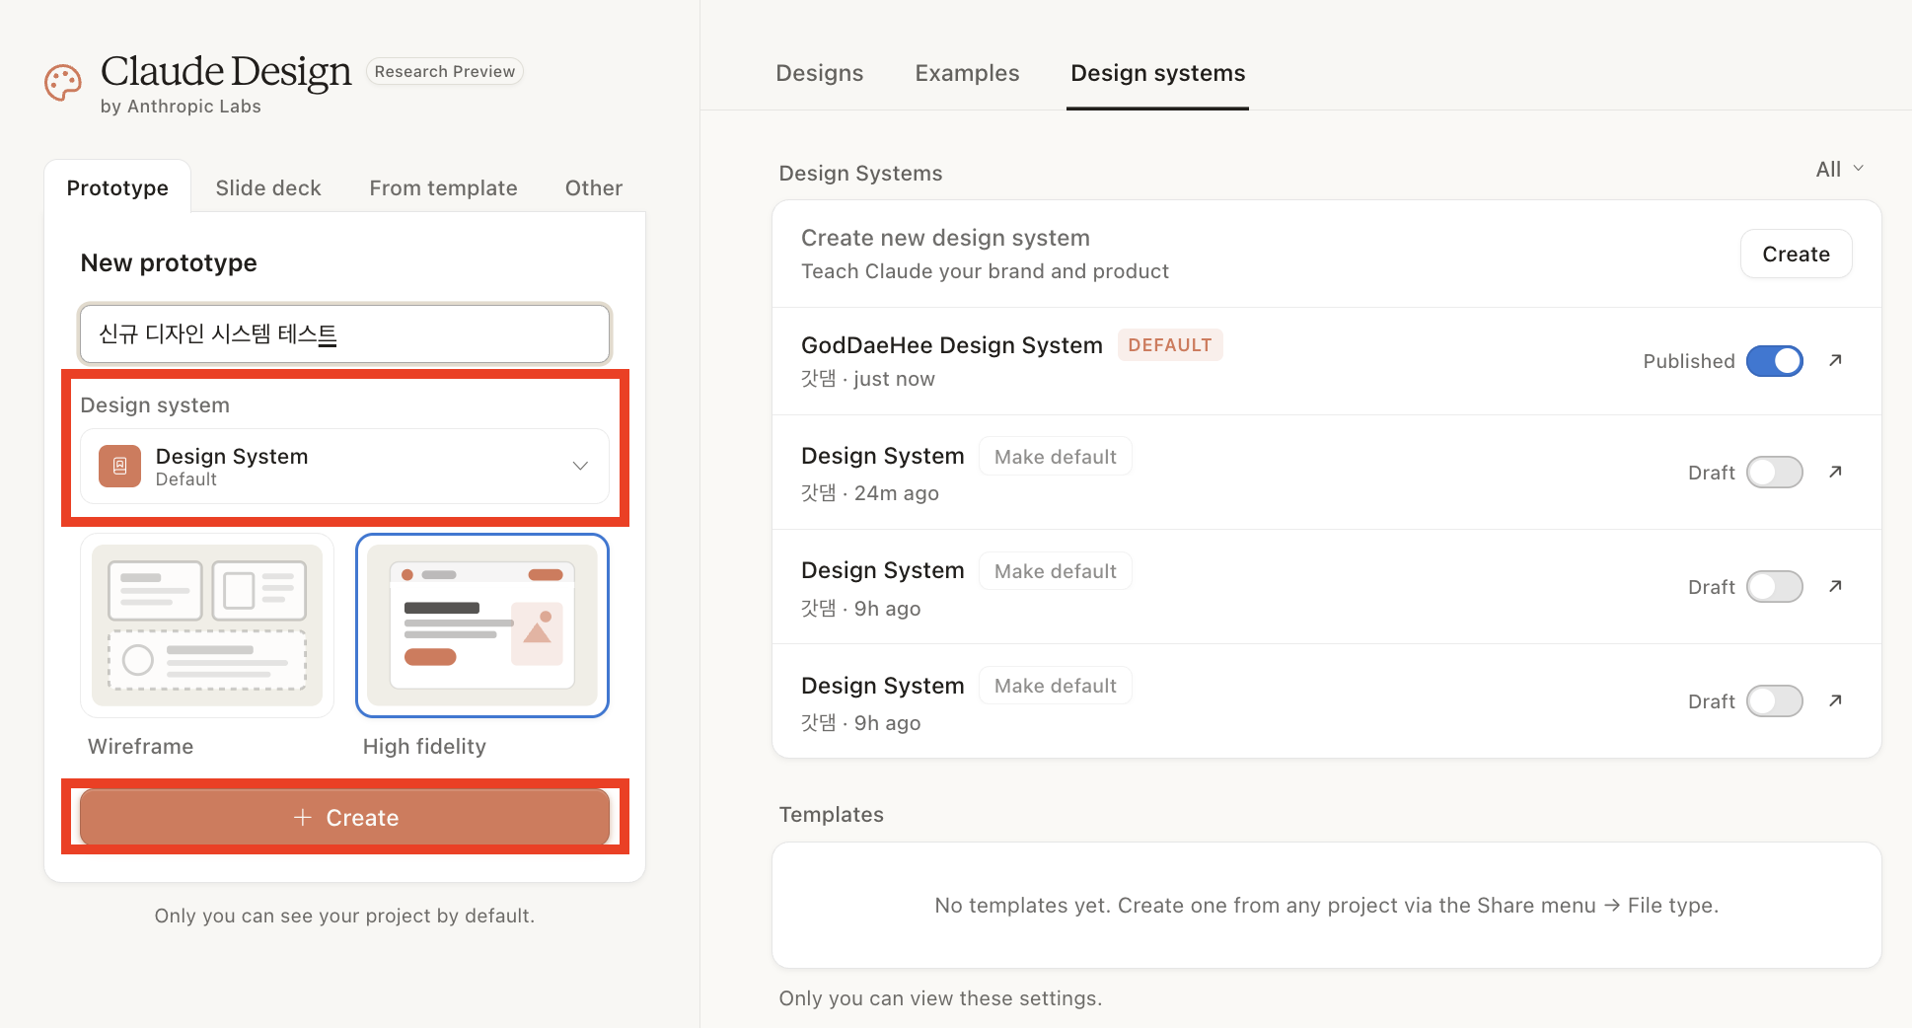The height and width of the screenshot is (1028, 1912).
Task: Open the Examples tab
Action: [967, 73]
